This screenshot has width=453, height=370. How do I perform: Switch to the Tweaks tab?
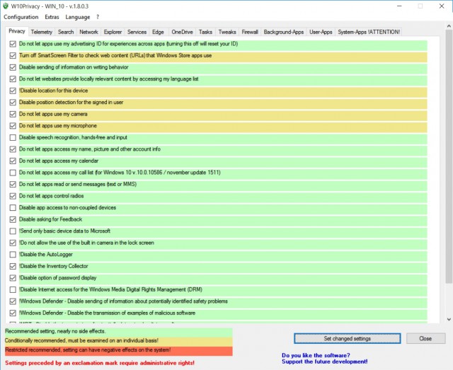227,32
